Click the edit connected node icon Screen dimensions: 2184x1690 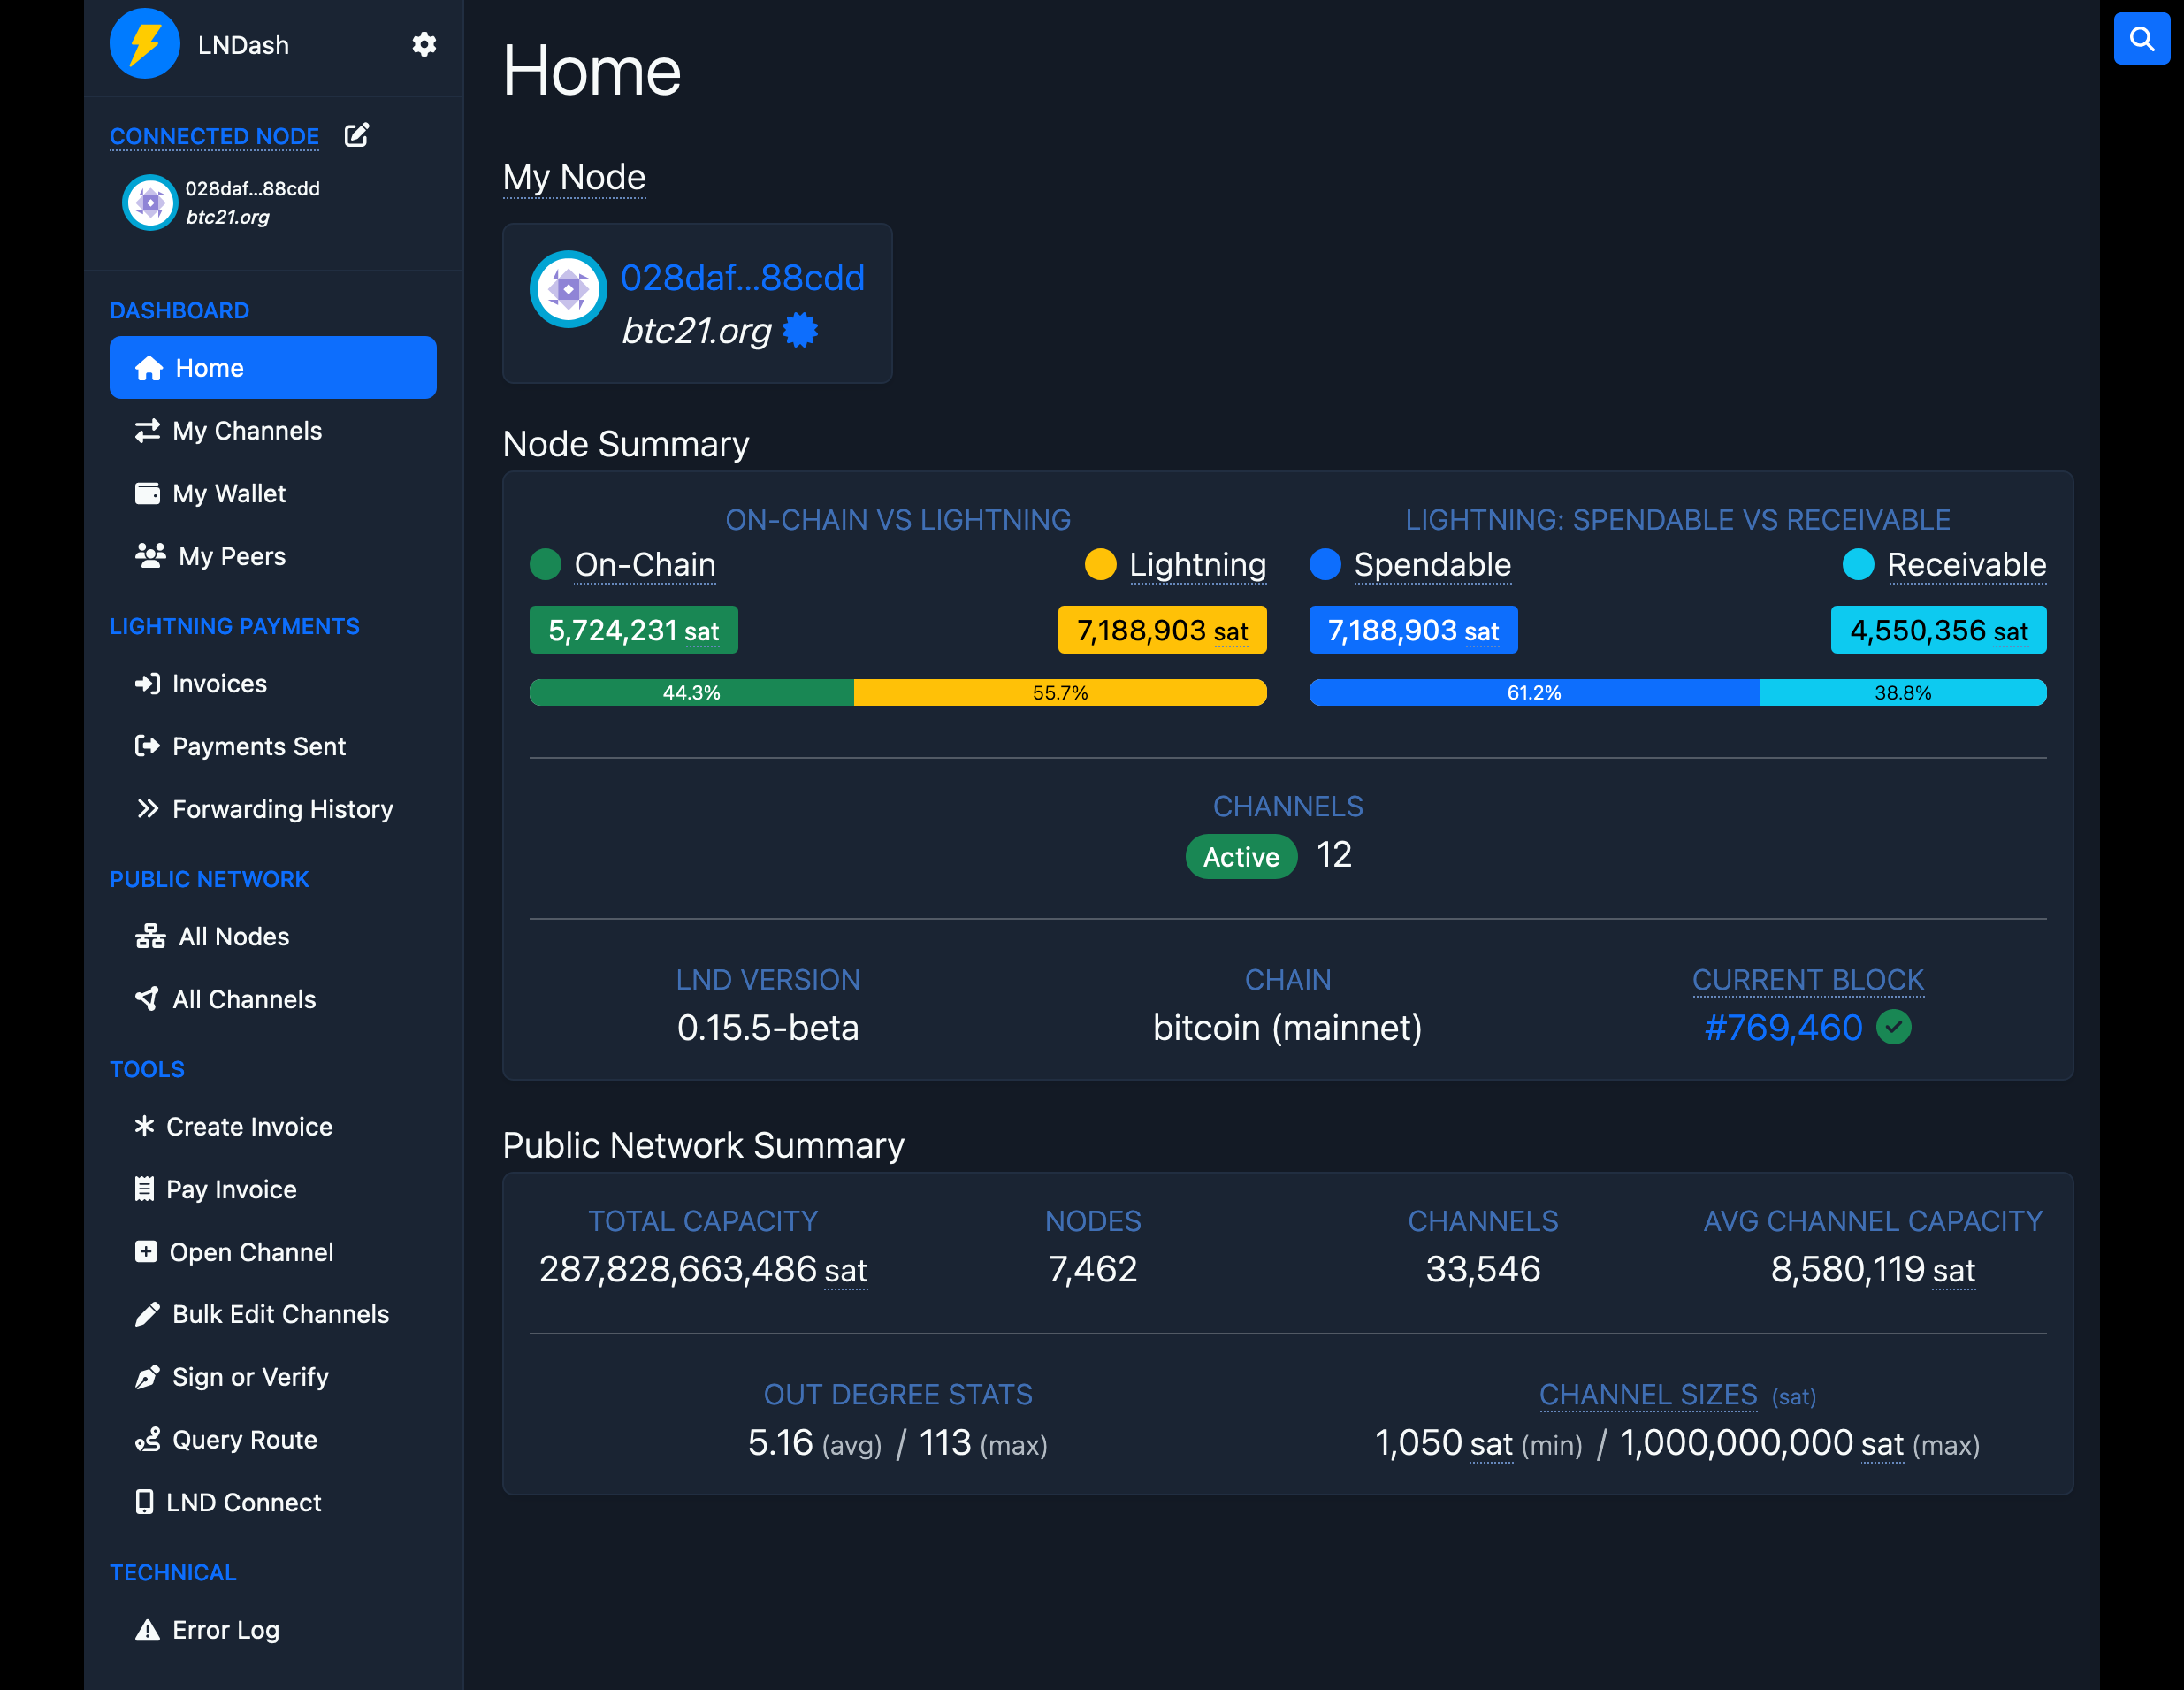point(357,135)
